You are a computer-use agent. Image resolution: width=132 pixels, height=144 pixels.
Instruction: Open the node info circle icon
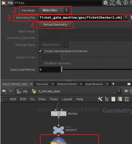coord(126,3)
